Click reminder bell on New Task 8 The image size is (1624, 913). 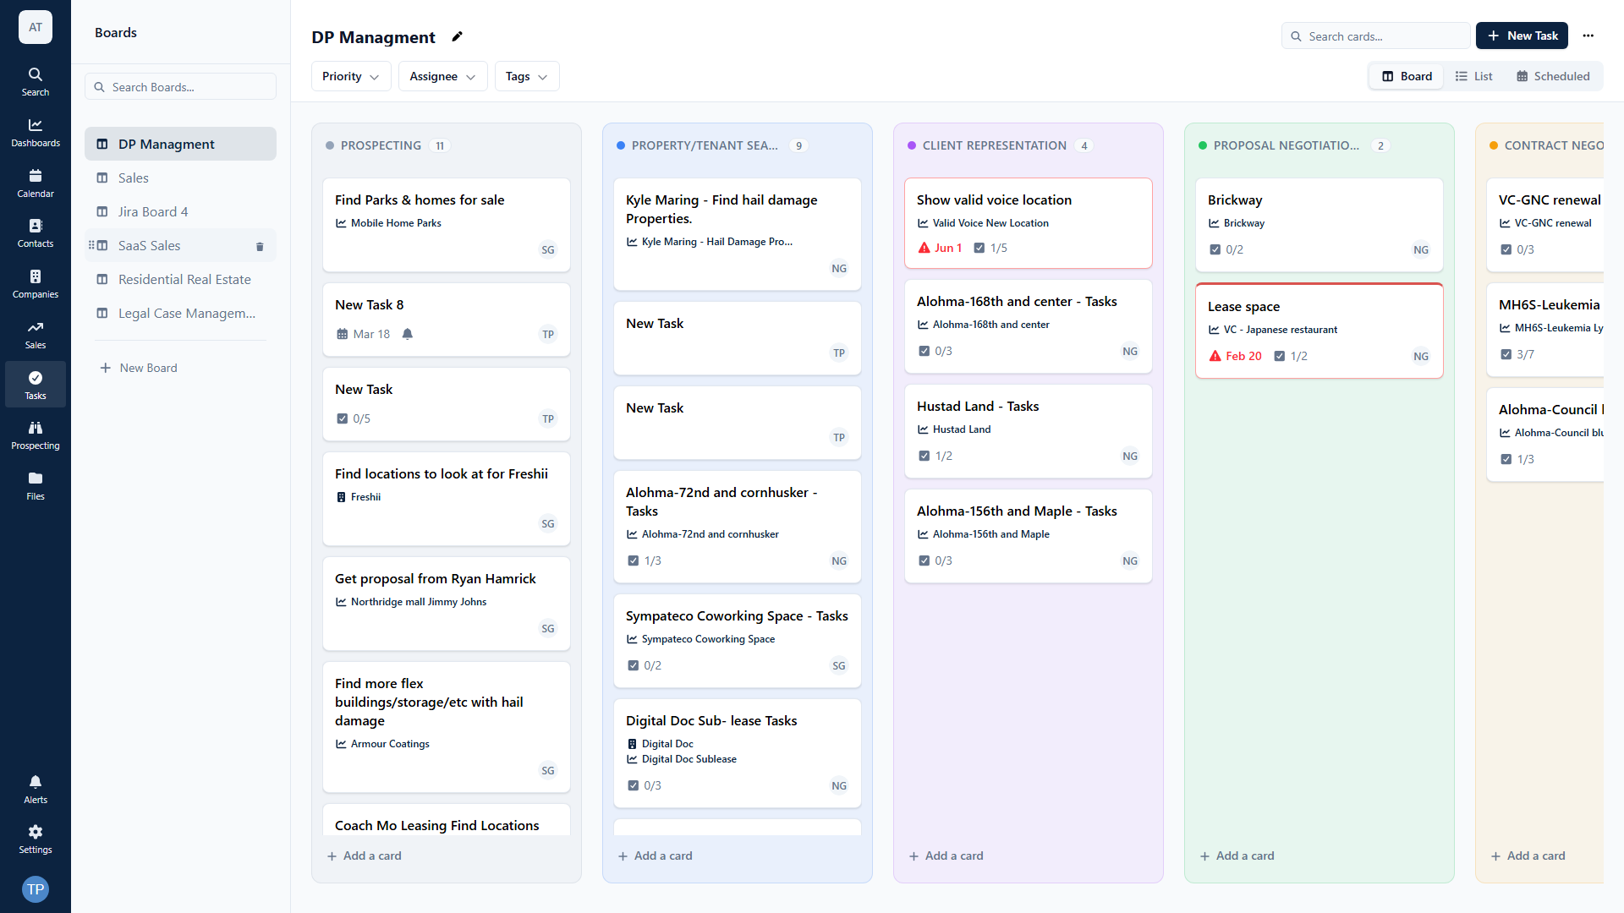(x=408, y=334)
